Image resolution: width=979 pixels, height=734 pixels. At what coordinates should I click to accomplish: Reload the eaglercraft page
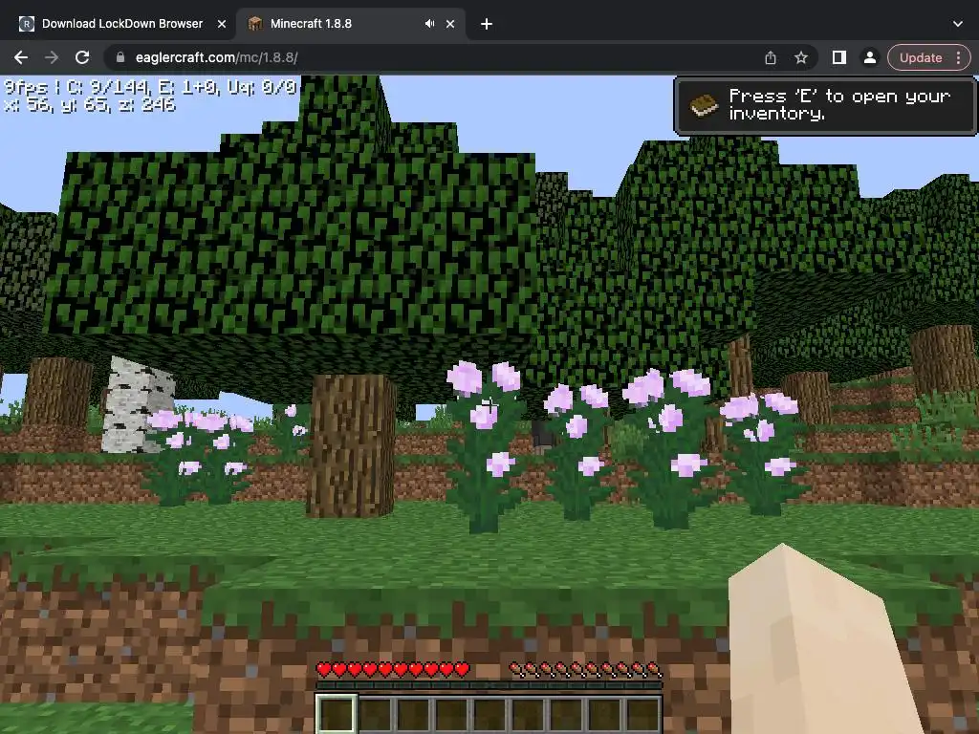click(82, 57)
